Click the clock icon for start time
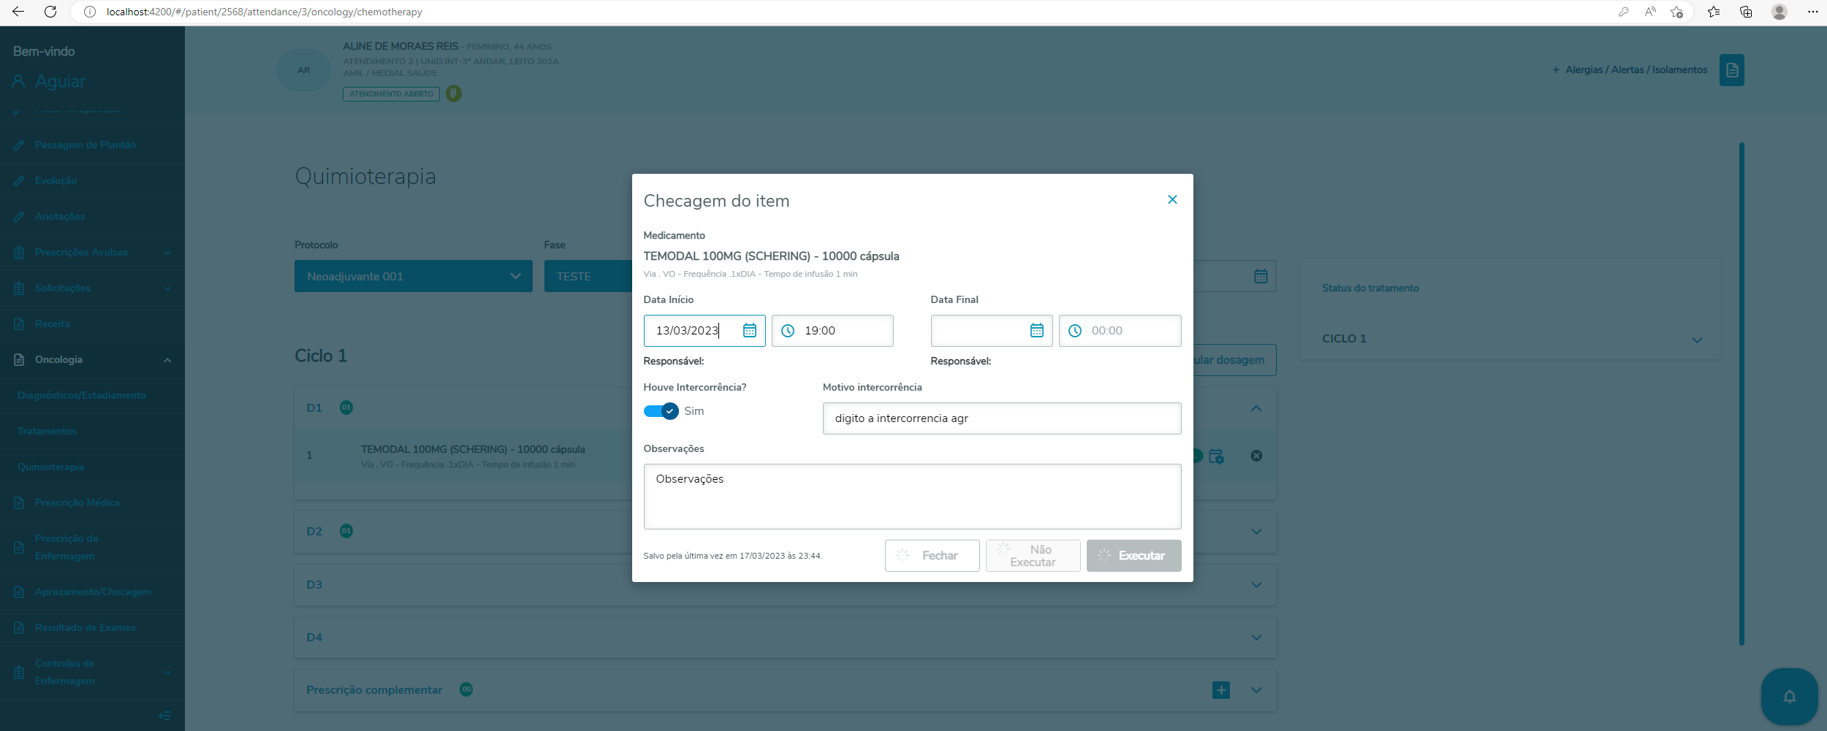Image resolution: width=1827 pixels, height=731 pixels. (x=788, y=331)
